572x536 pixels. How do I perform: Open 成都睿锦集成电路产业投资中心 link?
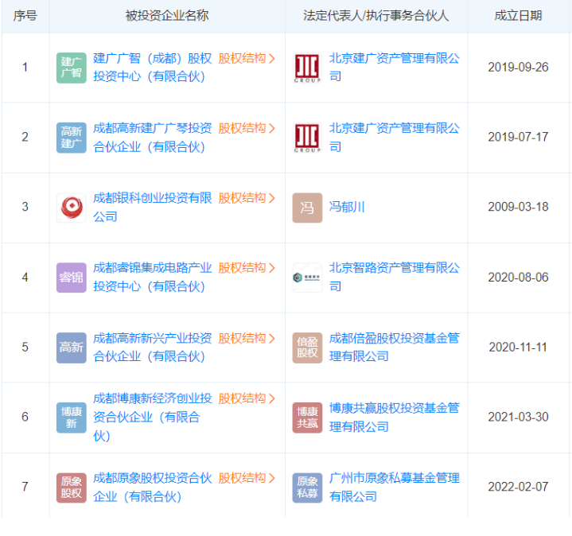click(153, 277)
